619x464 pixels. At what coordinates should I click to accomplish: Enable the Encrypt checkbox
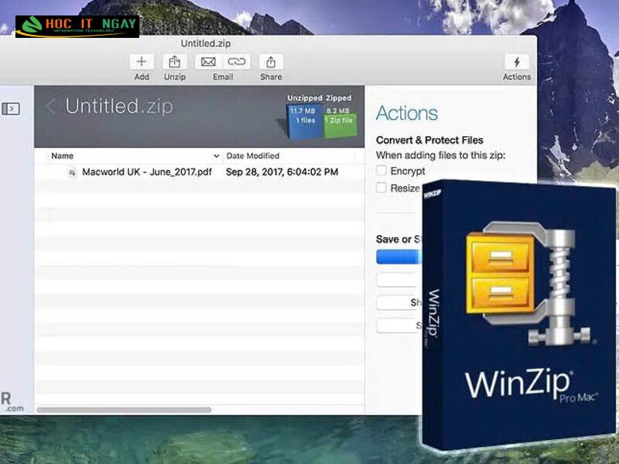click(x=381, y=170)
